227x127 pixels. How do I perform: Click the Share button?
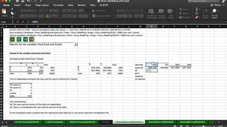tap(216, 5)
